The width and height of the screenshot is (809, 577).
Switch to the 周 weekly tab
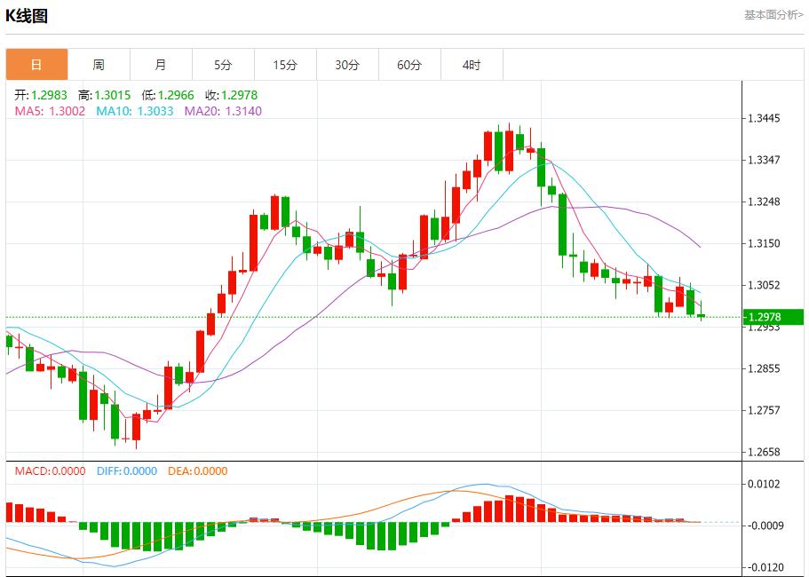[99, 65]
